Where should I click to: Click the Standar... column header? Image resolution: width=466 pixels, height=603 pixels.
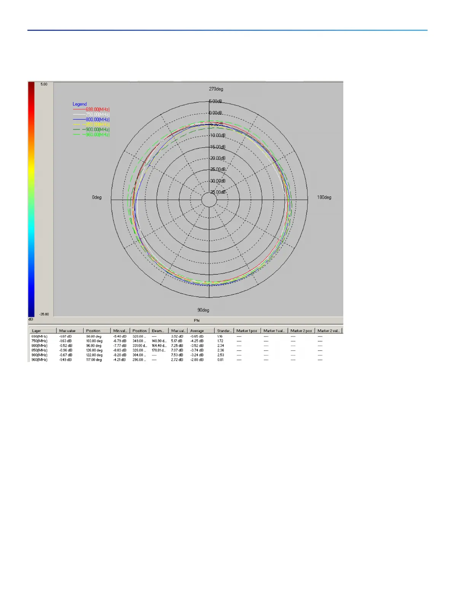click(224, 331)
